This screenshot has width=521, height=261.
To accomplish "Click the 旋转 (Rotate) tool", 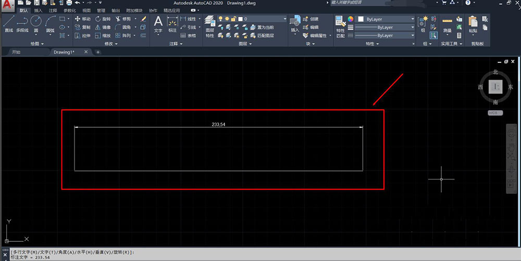I will click(103, 19).
